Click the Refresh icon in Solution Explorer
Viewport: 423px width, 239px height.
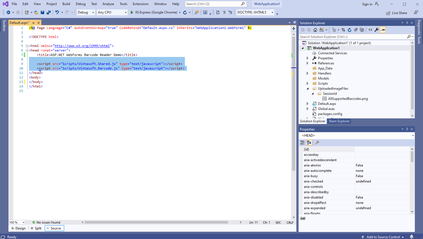coord(350,30)
